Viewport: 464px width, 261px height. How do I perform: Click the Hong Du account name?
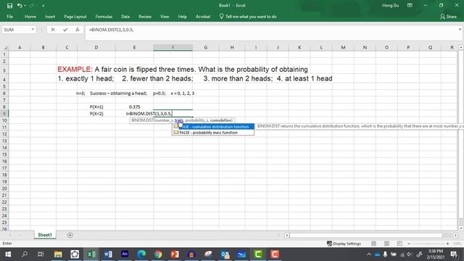[390, 5]
